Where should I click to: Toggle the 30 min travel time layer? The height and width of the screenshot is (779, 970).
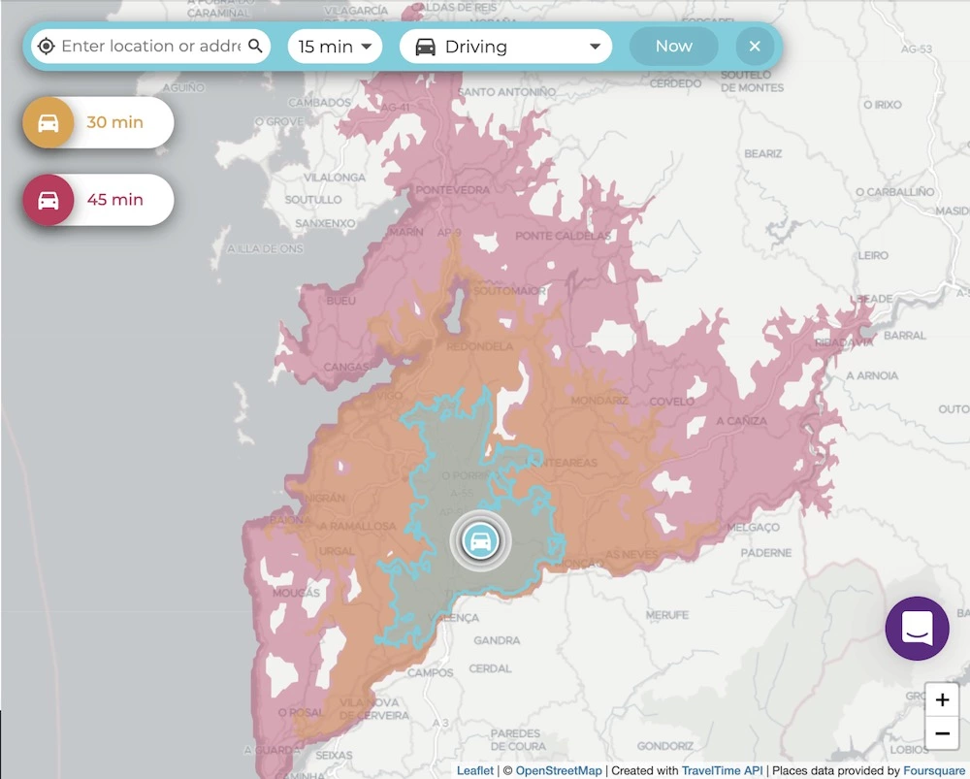pos(115,123)
